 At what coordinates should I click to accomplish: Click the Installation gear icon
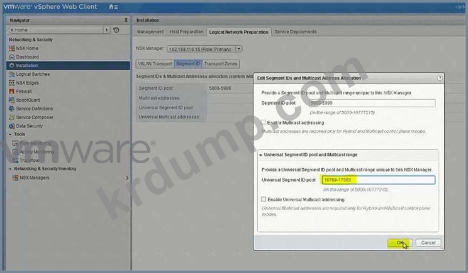(12, 65)
